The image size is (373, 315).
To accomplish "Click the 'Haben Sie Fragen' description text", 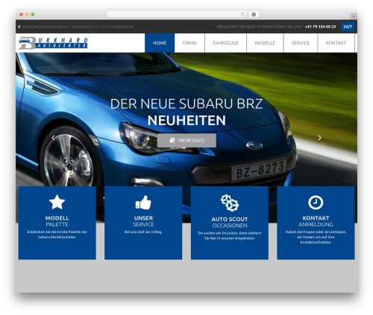I will point(316,237).
